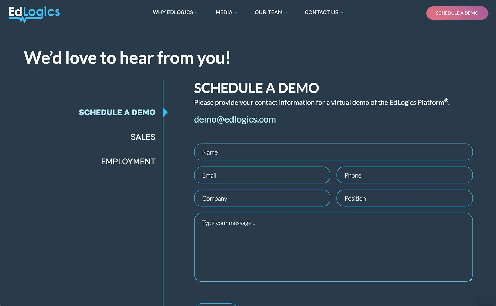496x306 pixels.
Task: Focus the Position input field
Action: tap(404, 198)
